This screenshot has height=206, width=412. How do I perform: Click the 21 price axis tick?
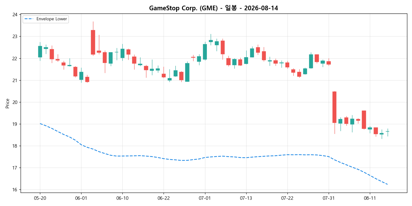point(15,80)
